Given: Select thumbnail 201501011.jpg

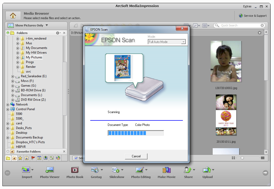Looking at the screenshot, I should pos(226,115).
